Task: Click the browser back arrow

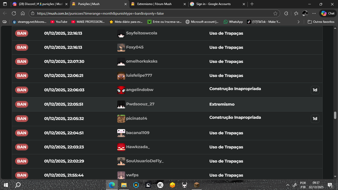Action: point(5,13)
